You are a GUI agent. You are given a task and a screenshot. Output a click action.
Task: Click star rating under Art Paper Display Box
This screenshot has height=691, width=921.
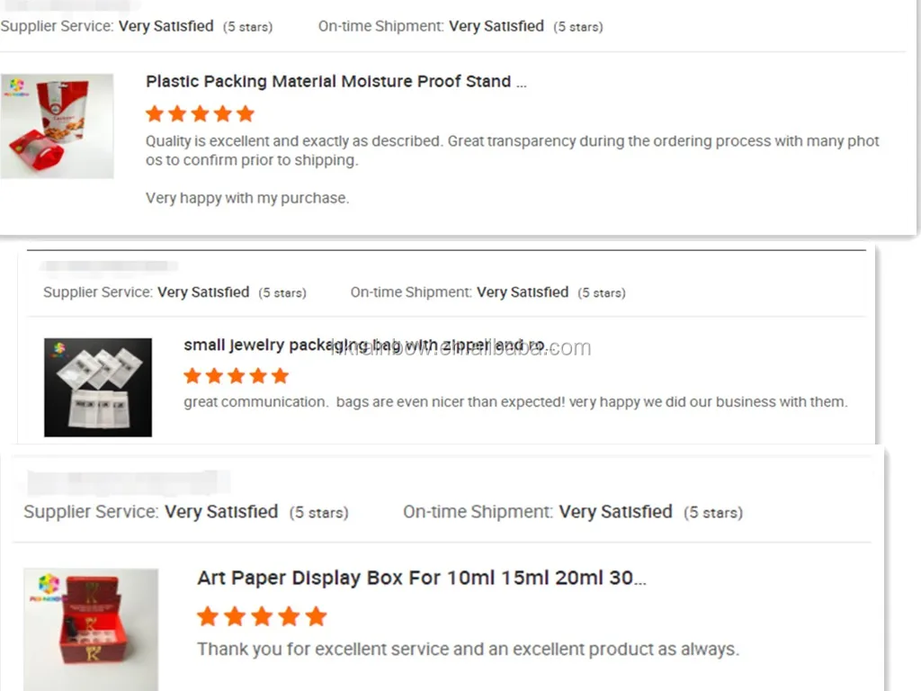(262, 616)
